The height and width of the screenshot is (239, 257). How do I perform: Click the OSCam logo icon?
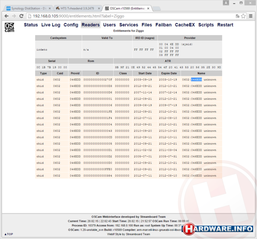coord(9,27)
